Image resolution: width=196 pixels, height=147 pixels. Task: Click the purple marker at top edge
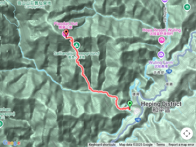click(165, 2)
